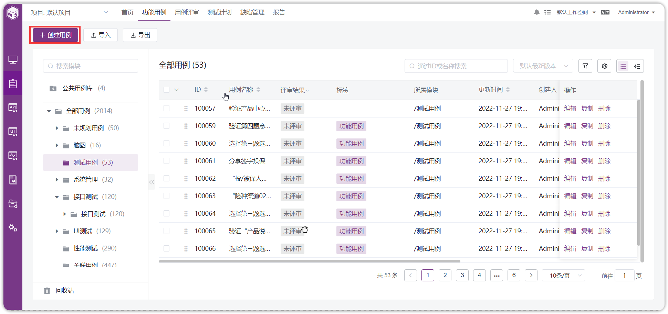Viewport: 668px width, 314px height.
Task: Open the API test sidebar icon
Action: [x=13, y=108]
